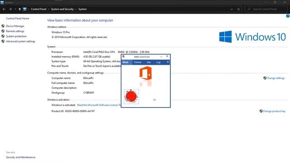This screenshot has height=163, width=290.
Task: Close the KMS GUI ELDI window
Action: click(x=167, y=56)
